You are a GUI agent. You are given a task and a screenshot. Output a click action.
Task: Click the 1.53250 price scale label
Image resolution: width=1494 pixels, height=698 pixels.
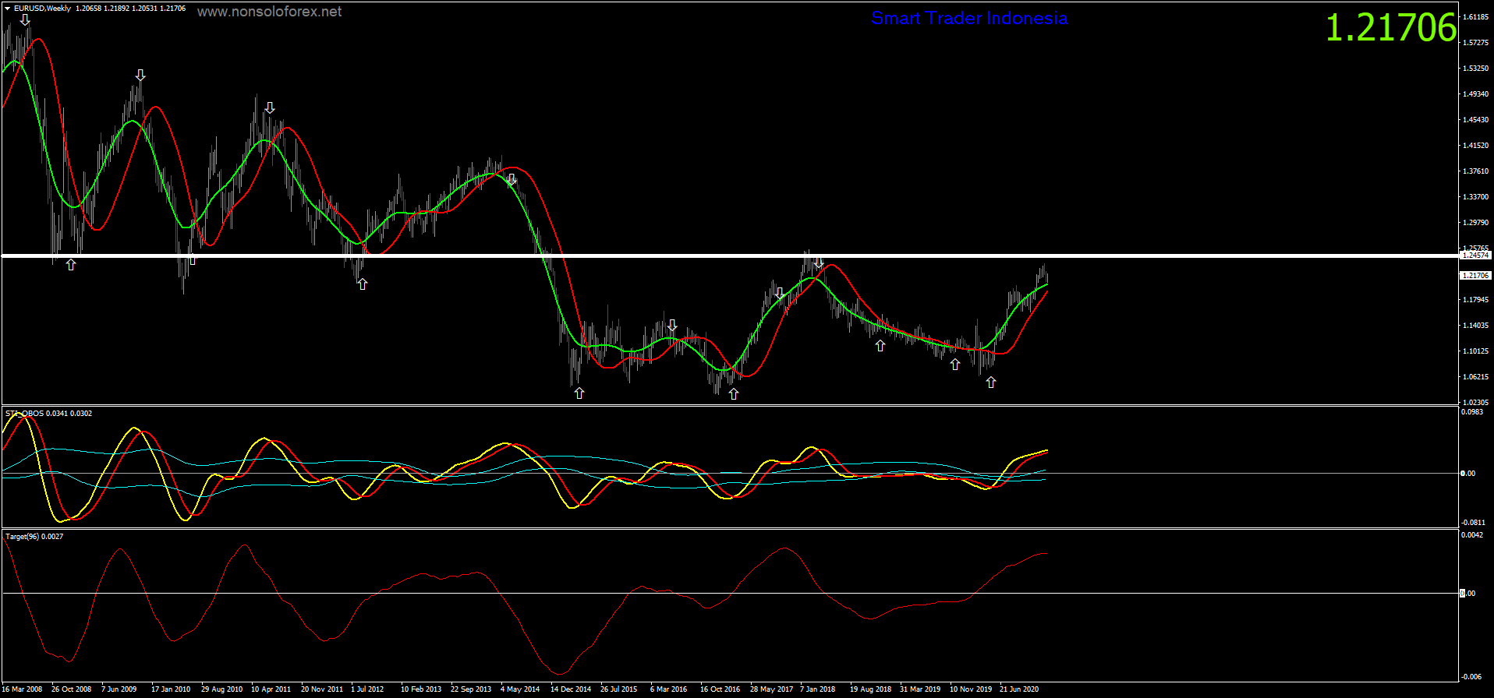[1476, 69]
